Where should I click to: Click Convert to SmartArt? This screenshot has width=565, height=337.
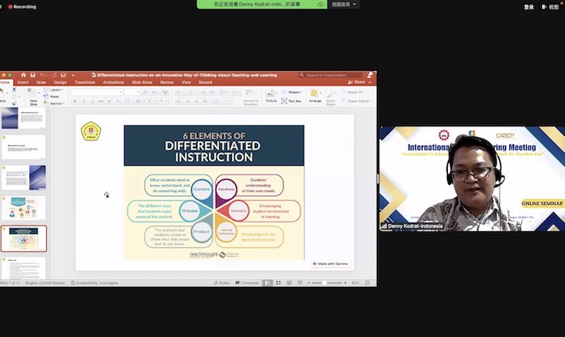click(250, 97)
